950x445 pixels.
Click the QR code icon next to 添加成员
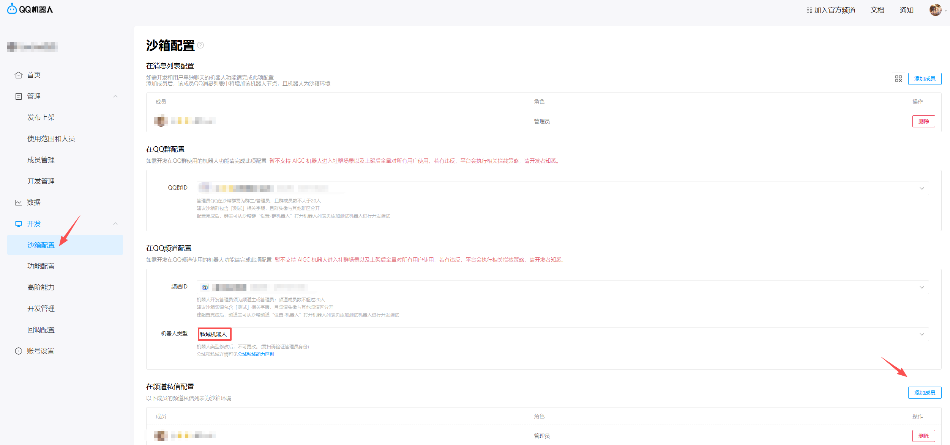pyautogui.click(x=898, y=78)
